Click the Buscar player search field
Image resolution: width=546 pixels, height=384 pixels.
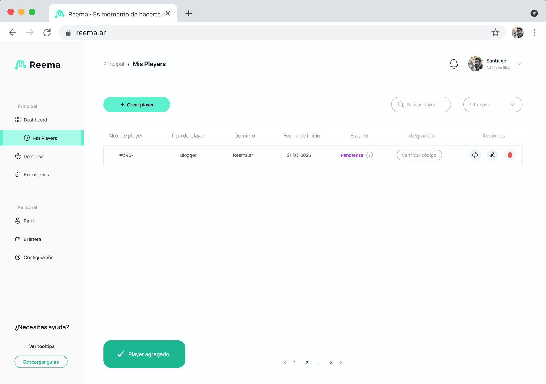click(421, 104)
